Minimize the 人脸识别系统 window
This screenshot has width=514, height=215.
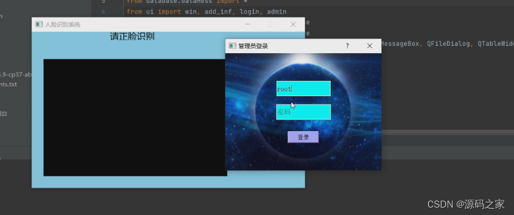pyautogui.click(x=248, y=24)
